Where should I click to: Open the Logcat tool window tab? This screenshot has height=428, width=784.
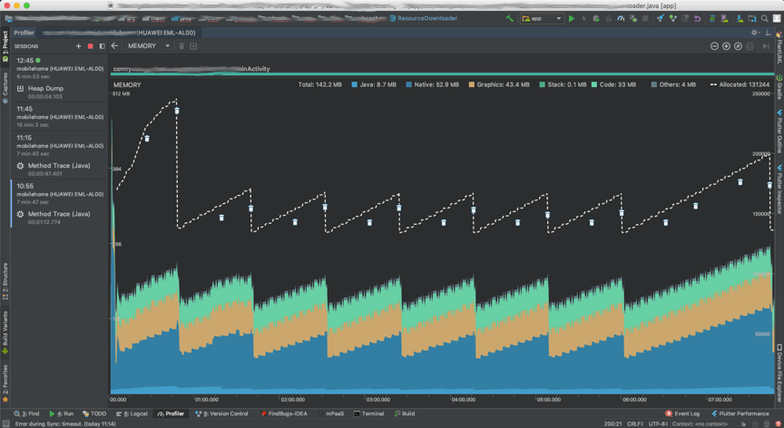coord(133,413)
